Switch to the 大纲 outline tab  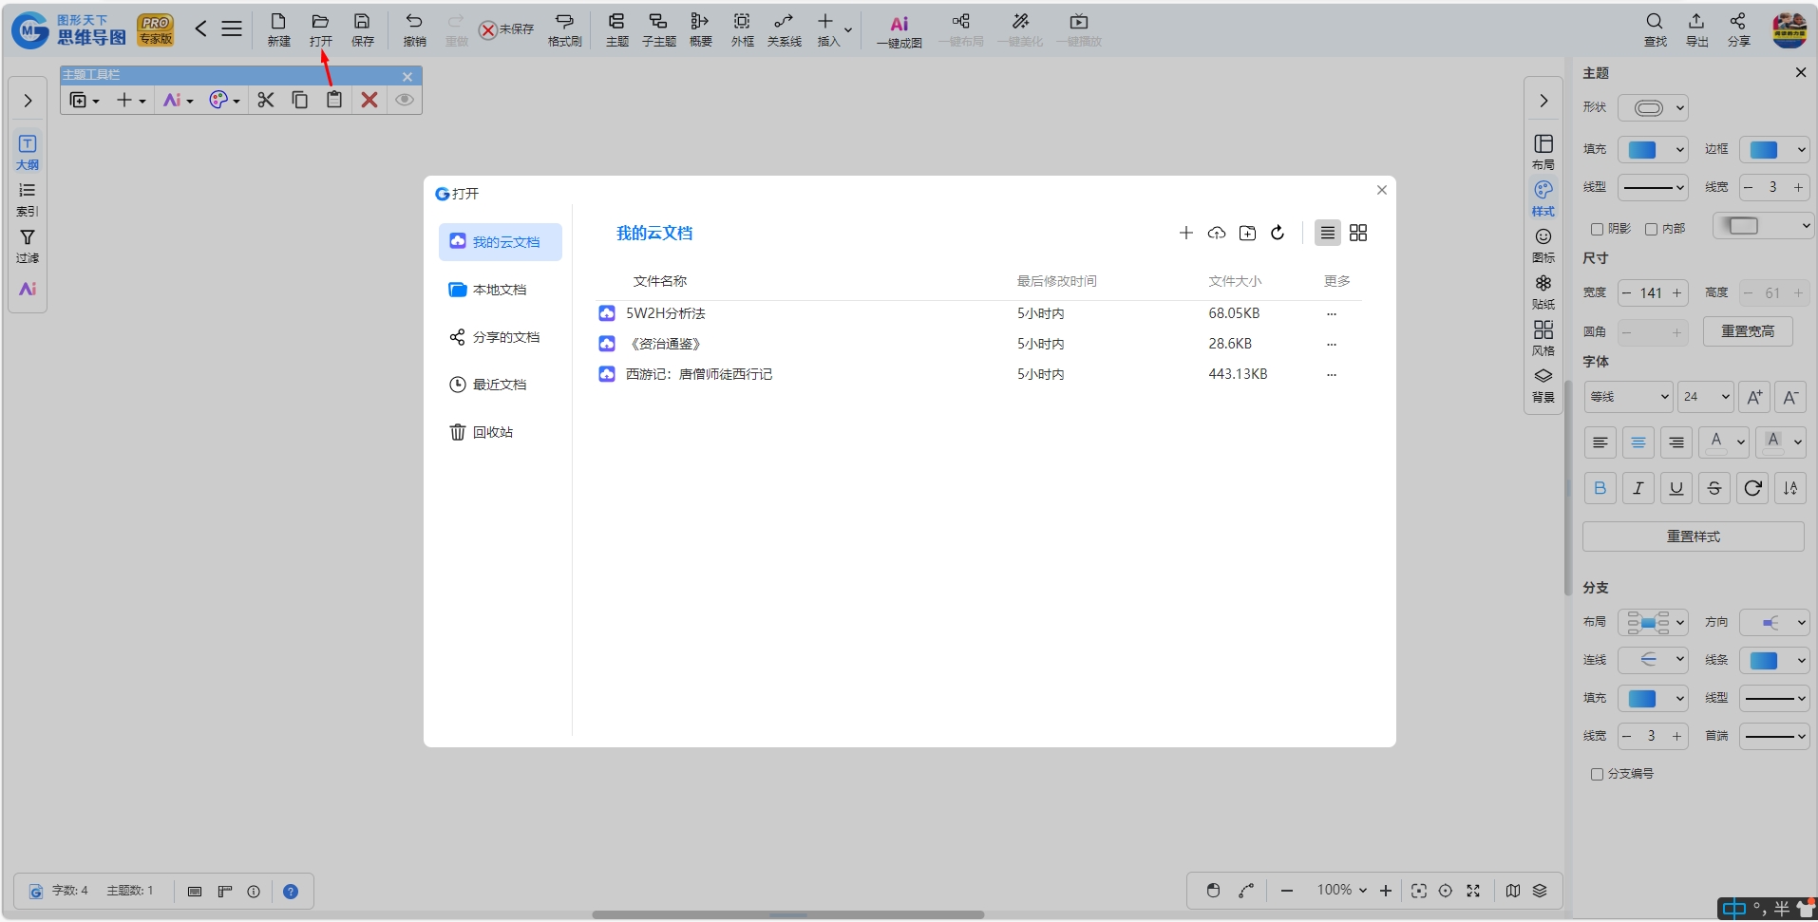pos(28,153)
